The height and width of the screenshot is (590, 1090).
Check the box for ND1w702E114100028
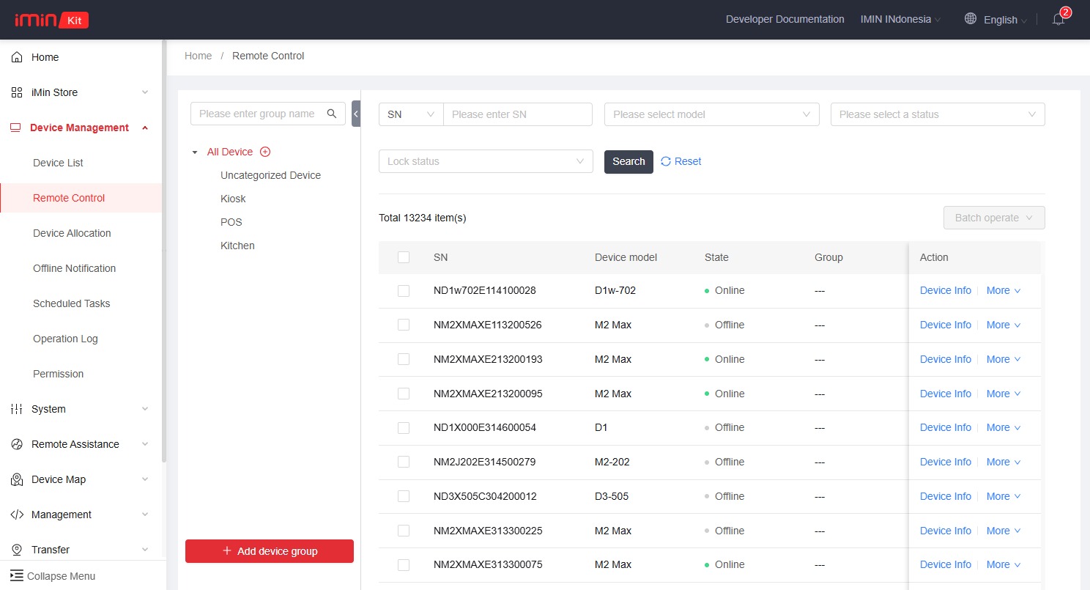pos(404,291)
